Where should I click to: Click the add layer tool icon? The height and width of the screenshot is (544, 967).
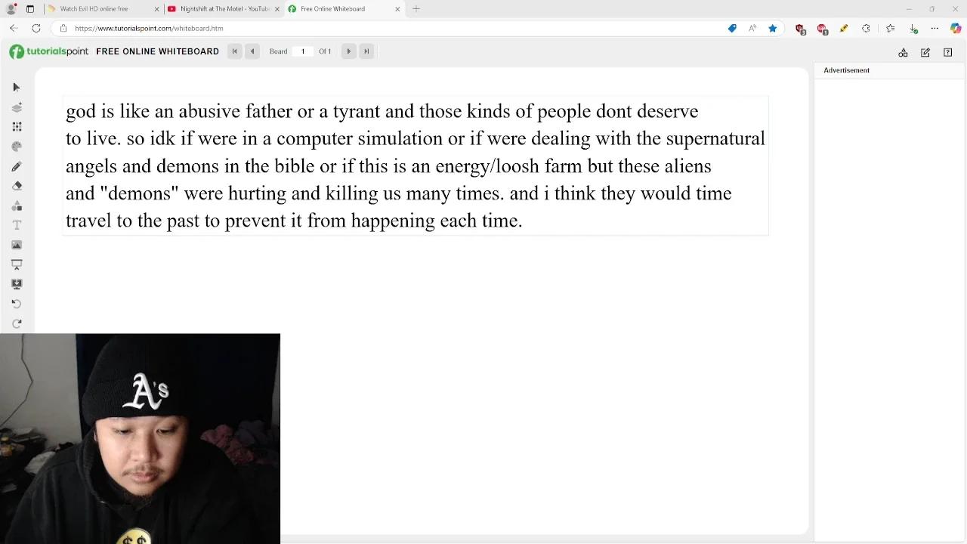[17, 107]
